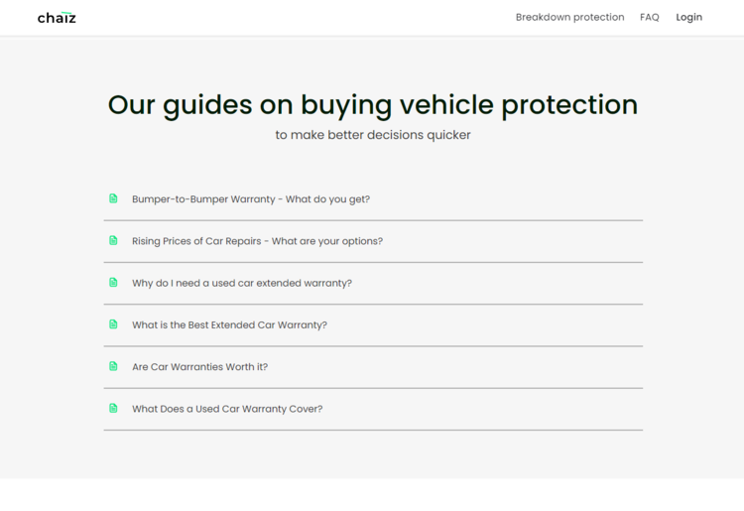The height and width of the screenshot is (511, 744).
Task: Click the divider line below Used Car Warranty Cover row
Action: [373, 430]
